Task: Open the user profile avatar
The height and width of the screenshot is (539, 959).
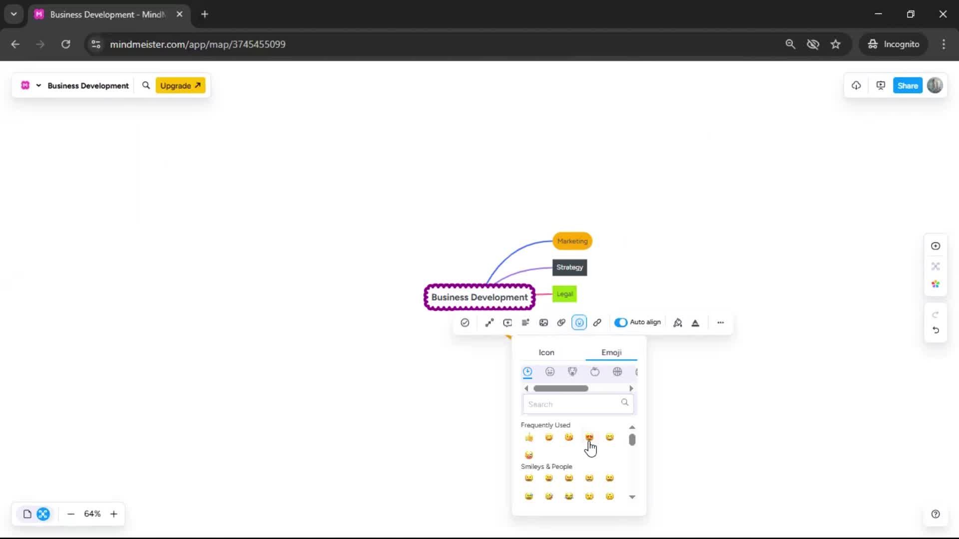Action: [935, 85]
